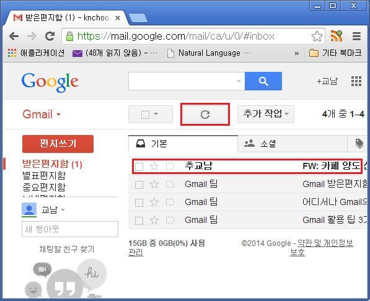Star the Gmail 활용 팁 email
This screenshot has width=370, height=301.
(154, 220)
